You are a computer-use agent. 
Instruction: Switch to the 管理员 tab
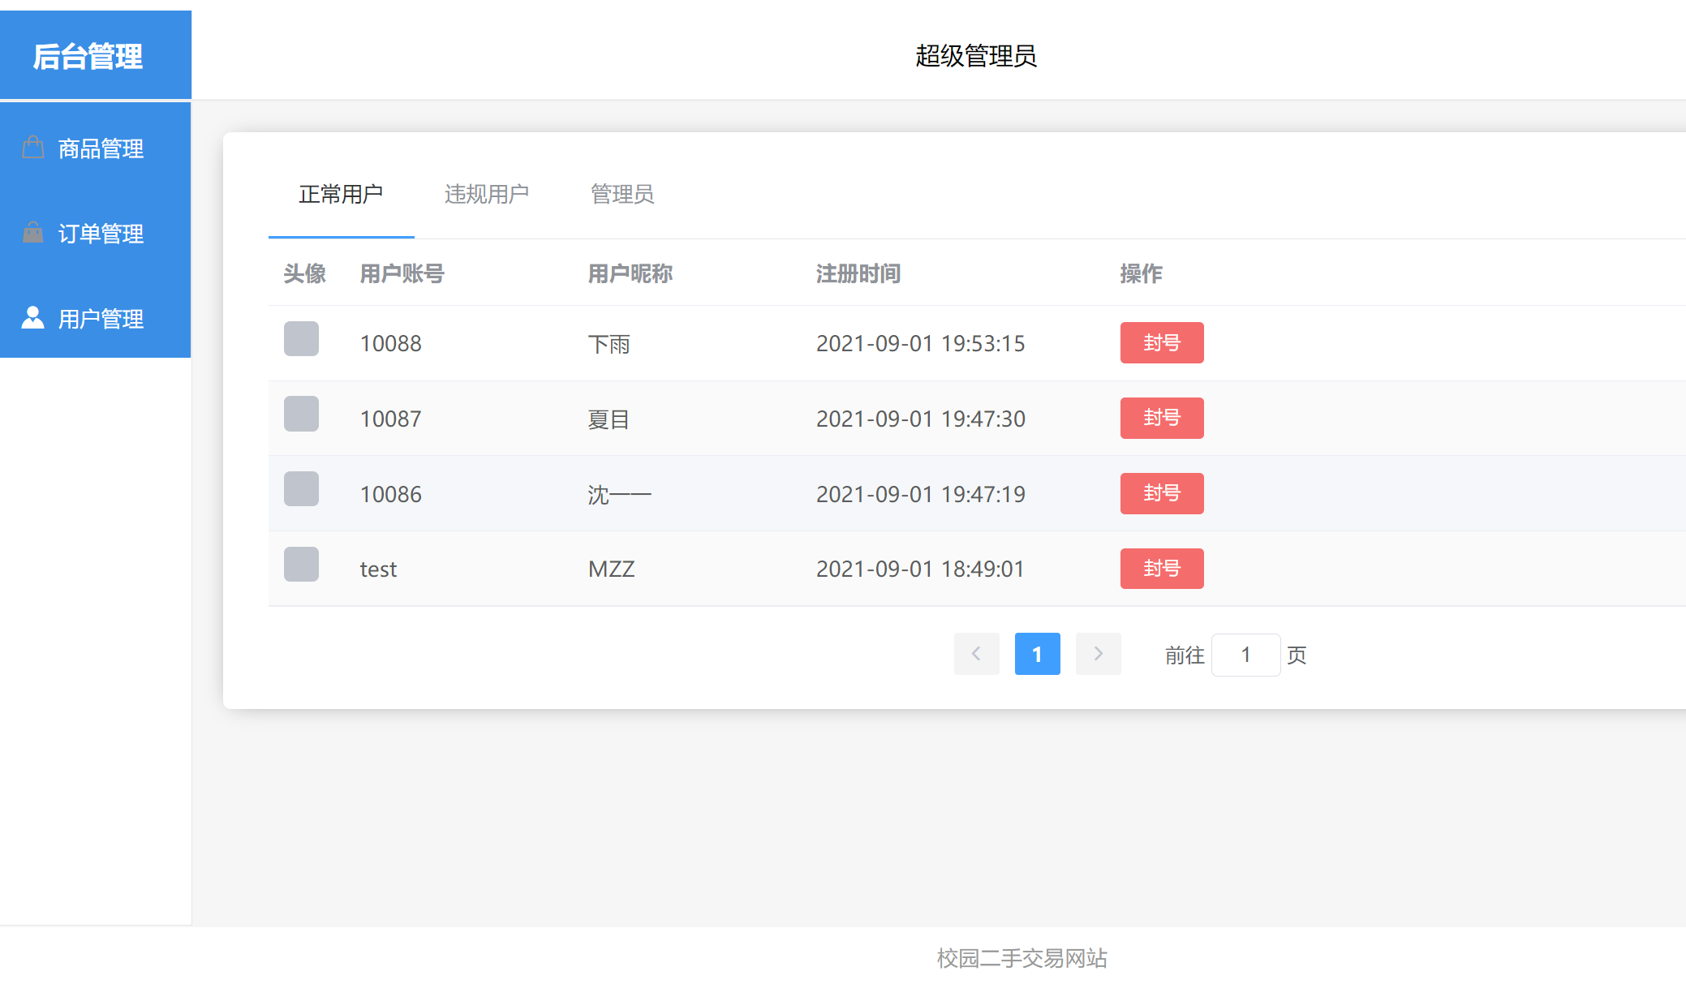622,195
